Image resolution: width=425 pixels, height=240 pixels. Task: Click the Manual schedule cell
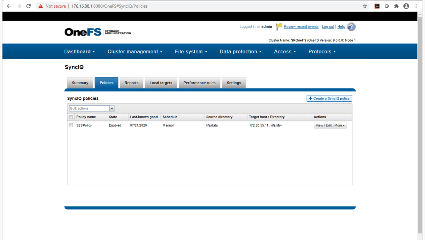pyautogui.click(x=168, y=125)
